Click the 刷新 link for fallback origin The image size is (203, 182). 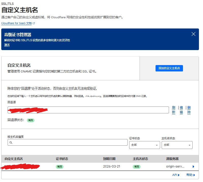tap(174, 110)
